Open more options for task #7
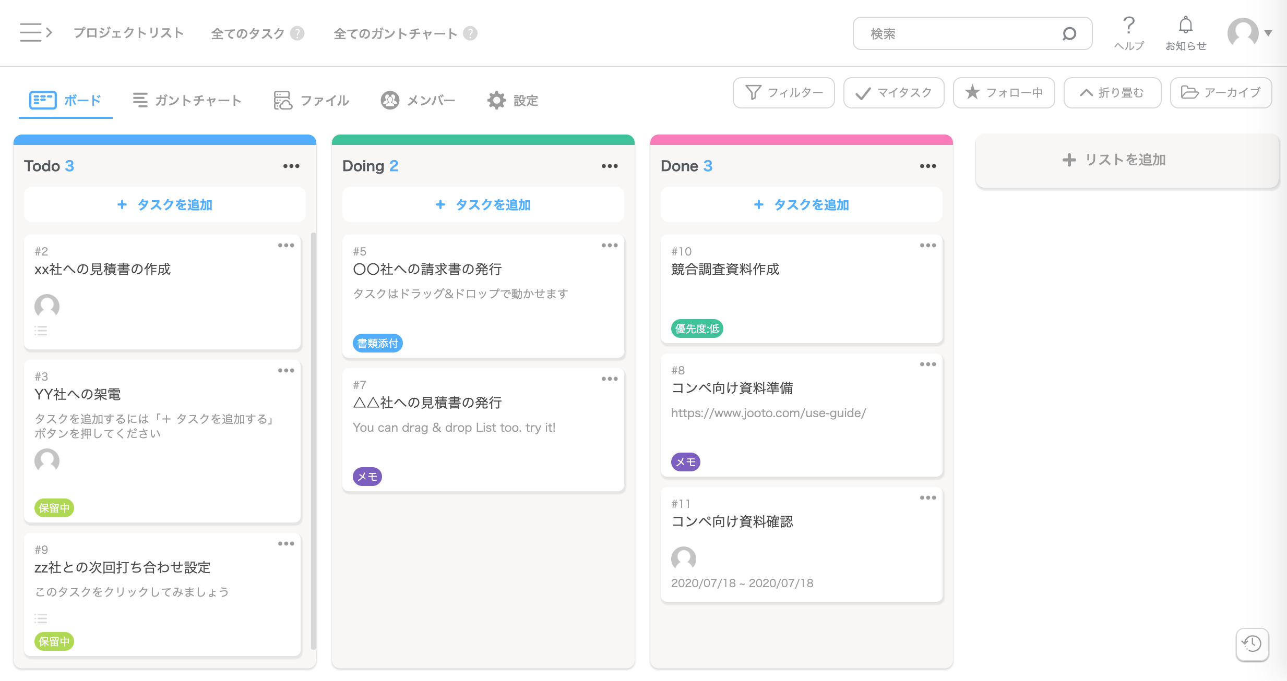Image resolution: width=1287 pixels, height=681 pixels. pyautogui.click(x=610, y=379)
